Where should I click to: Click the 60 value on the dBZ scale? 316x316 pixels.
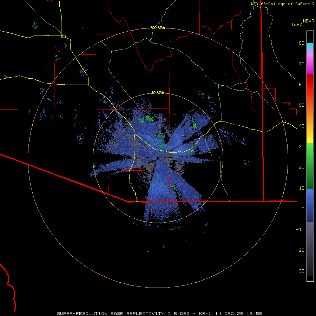[302, 84]
